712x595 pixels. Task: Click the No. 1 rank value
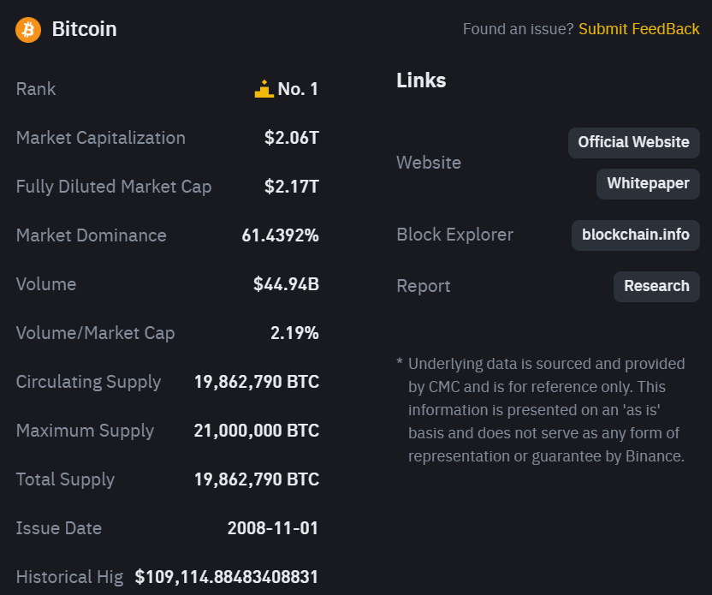click(298, 89)
